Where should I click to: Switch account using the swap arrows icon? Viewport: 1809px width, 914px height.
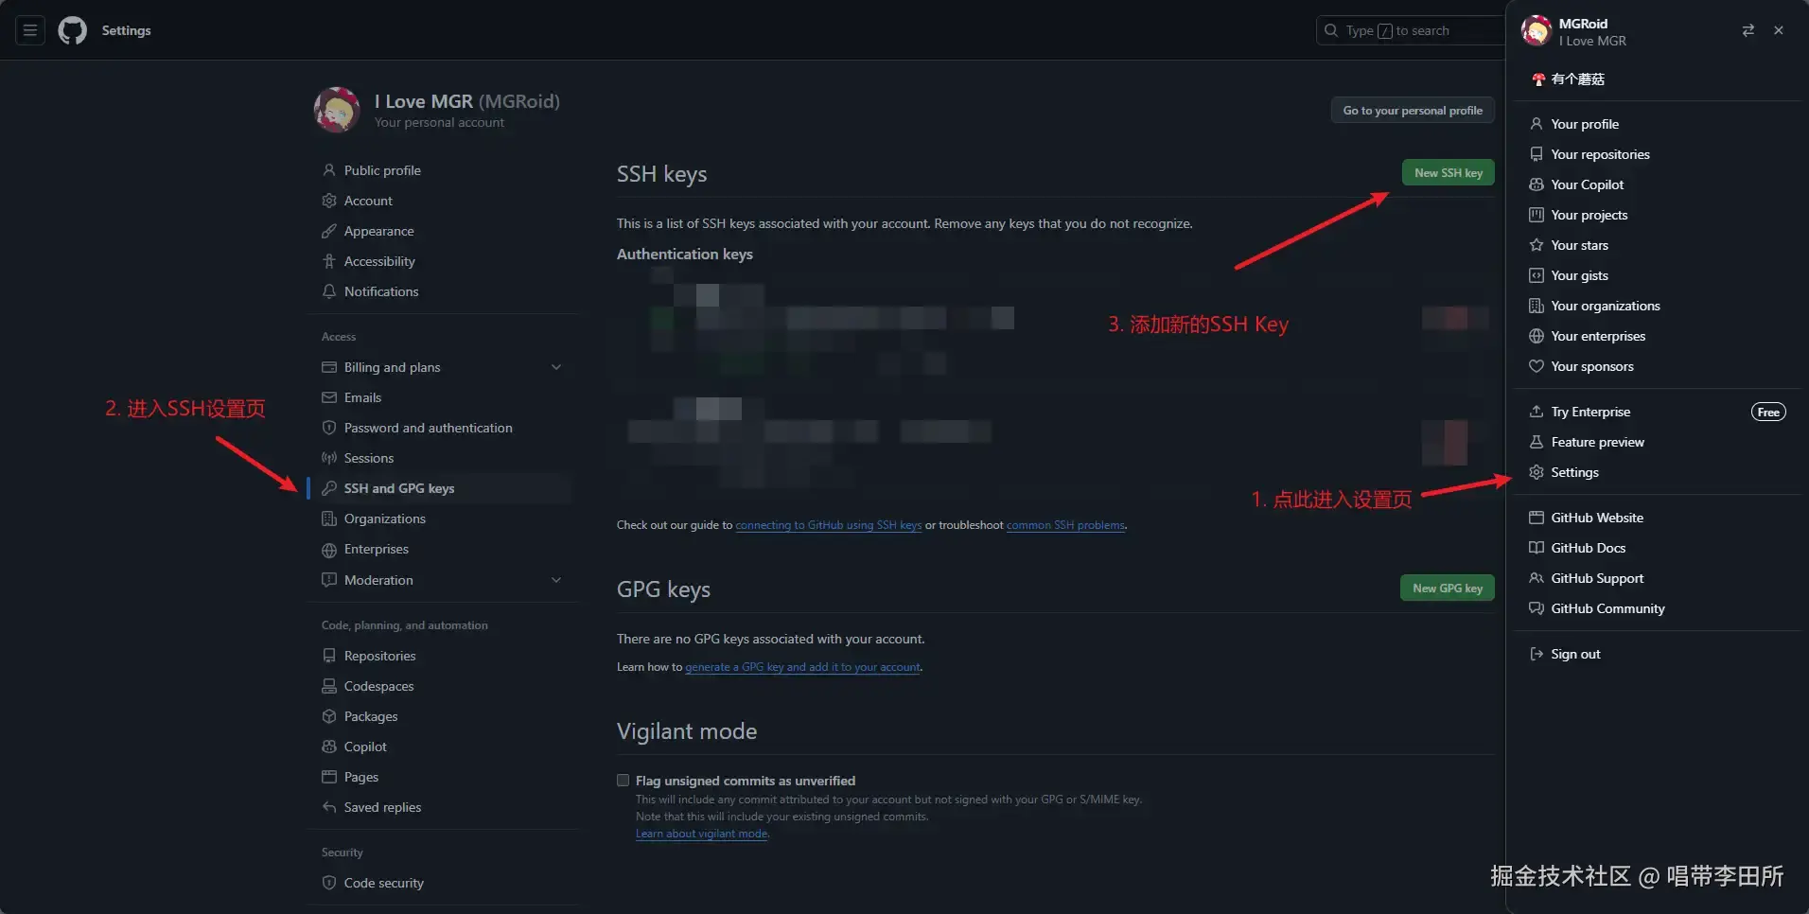pos(1748,30)
